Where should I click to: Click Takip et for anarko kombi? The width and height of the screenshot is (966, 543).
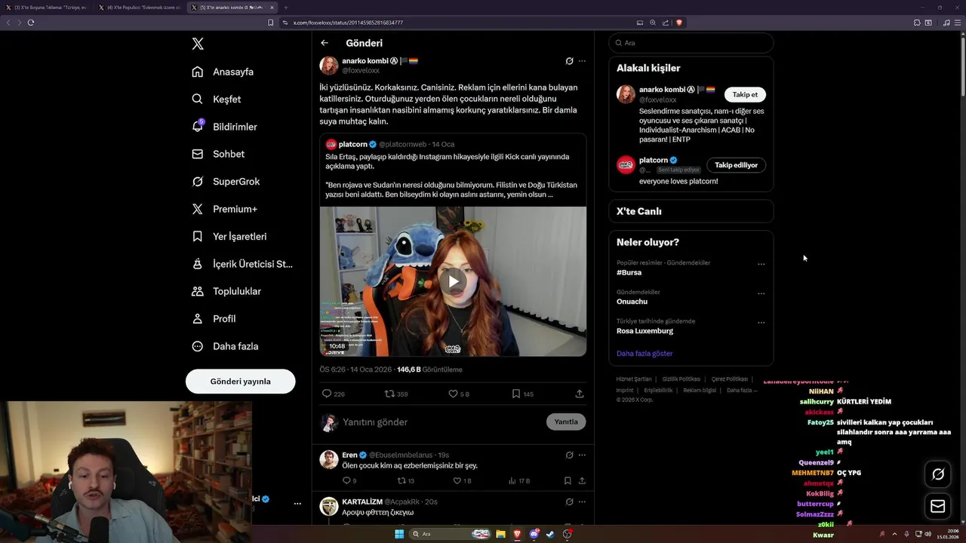[x=745, y=94]
